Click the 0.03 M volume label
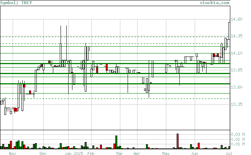251x155 pixels. click(x=238, y=134)
